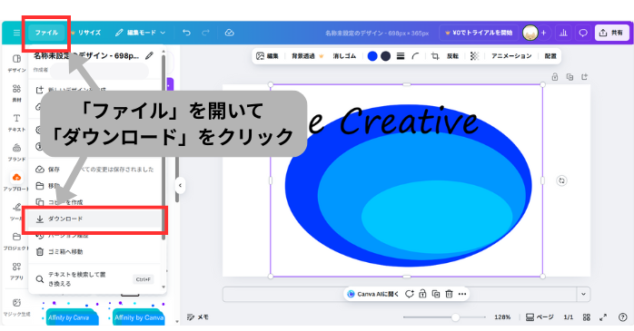Open the dark navy color swatch
Screen dimensions: 634x331
(x=386, y=56)
